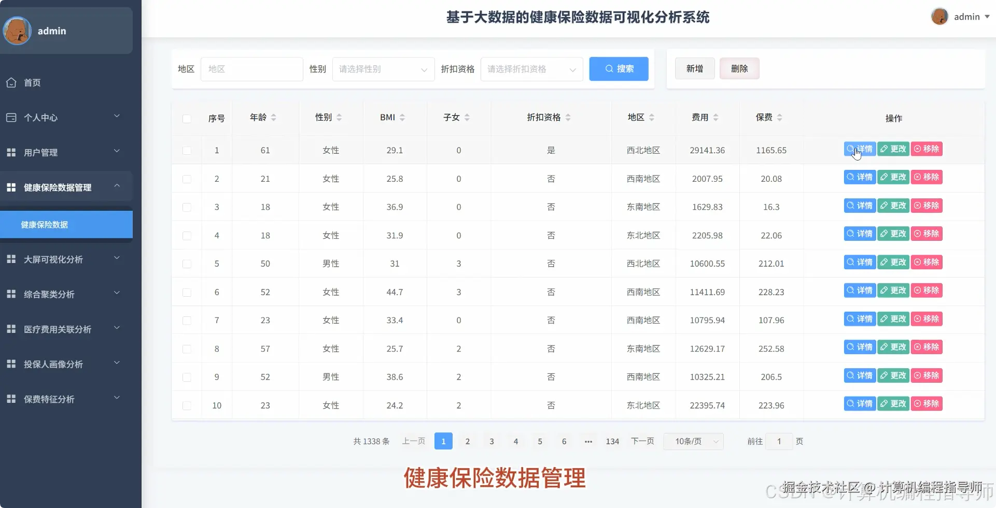The image size is (996, 508).
Task: Sort the table by 保费 column arrows
Action: [x=780, y=118]
